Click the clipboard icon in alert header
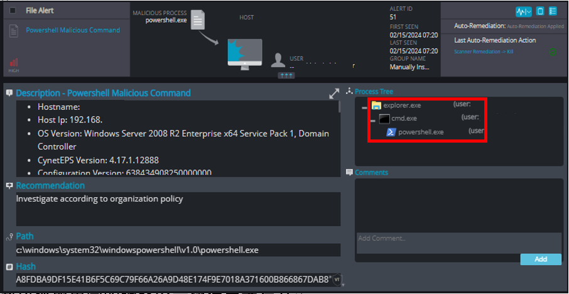 tap(540, 11)
